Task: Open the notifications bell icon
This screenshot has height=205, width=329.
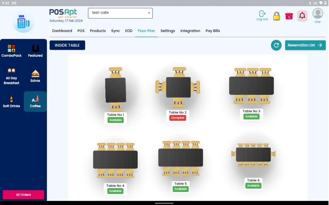Action: [x=302, y=16]
